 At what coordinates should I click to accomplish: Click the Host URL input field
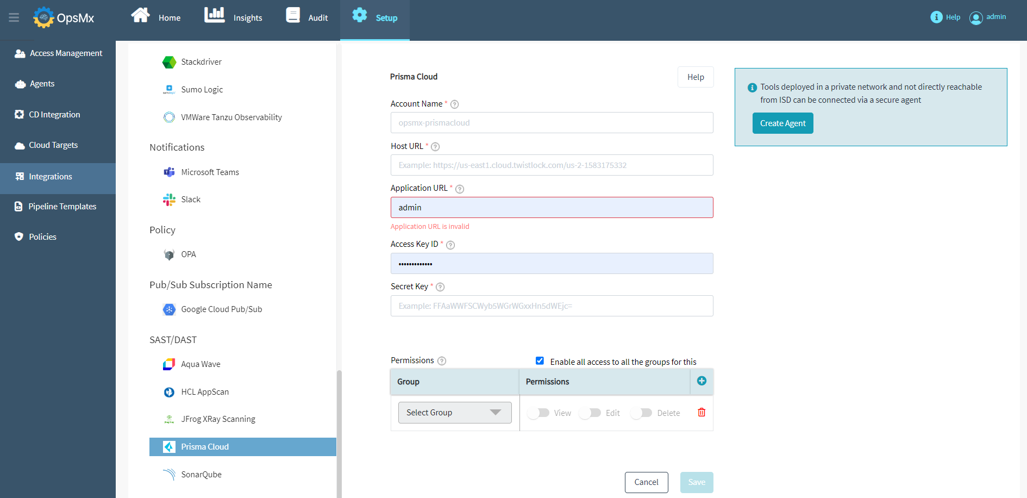pyautogui.click(x=552, y=165)
